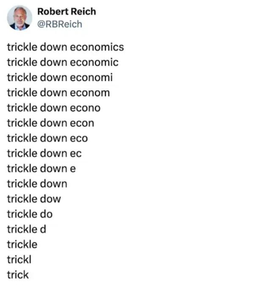Click the final line 'trick'
The height and width of the screenshot is (285, 263).
[x=18, y=275]
